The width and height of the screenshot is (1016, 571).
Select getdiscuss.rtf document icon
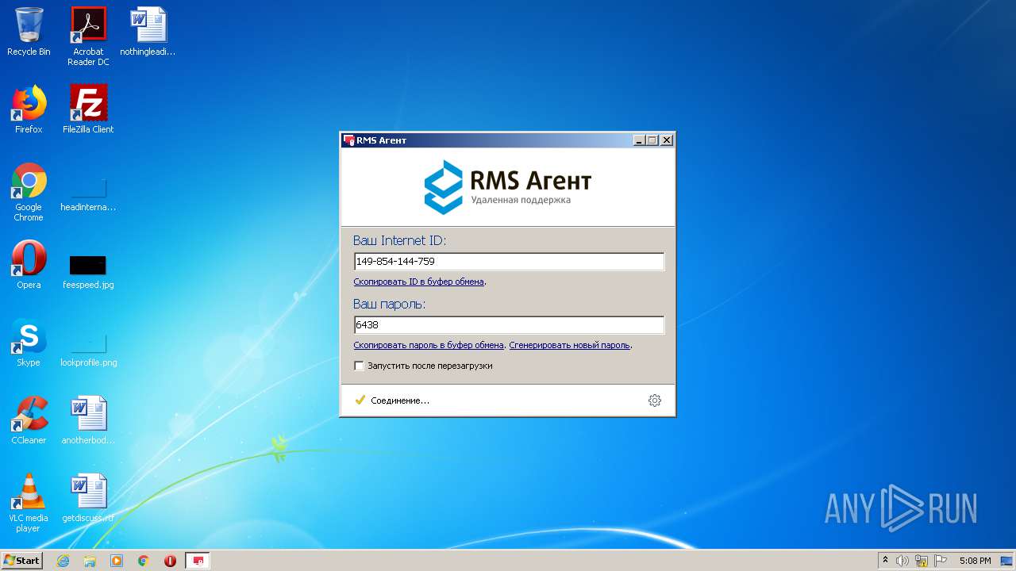point(88,498)
